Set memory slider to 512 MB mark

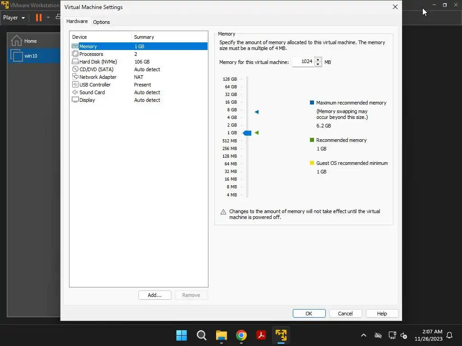tap(247, 141)
